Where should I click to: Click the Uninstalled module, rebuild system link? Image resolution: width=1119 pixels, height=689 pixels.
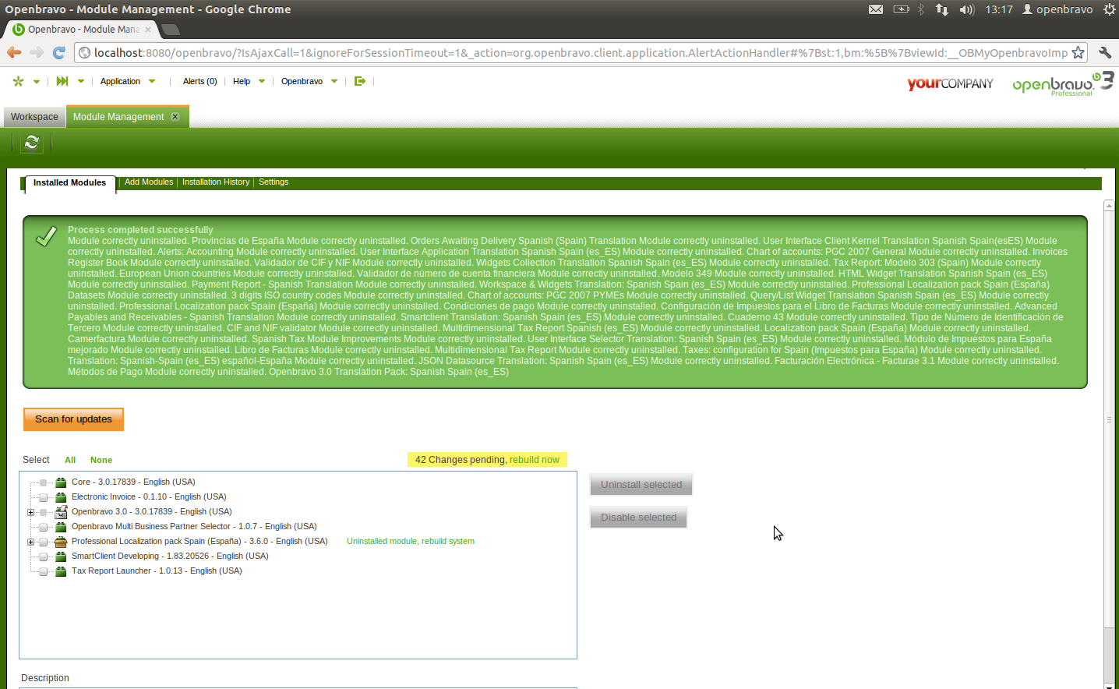pyautogui.click(x=411, y=542)
